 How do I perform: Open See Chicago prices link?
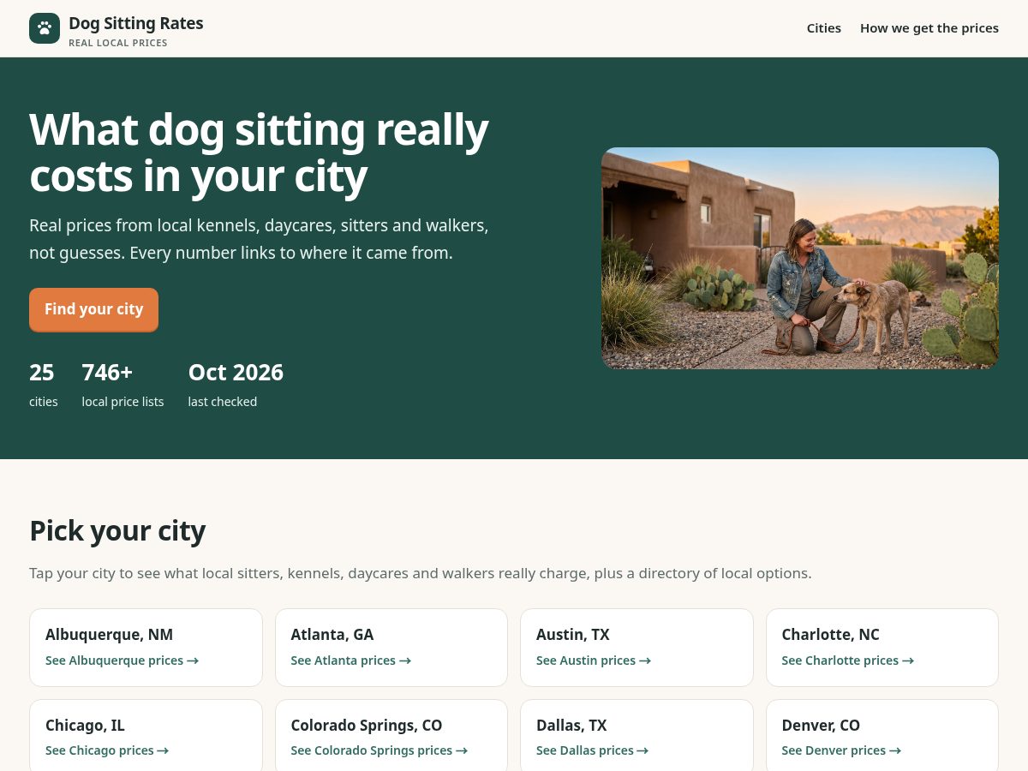coord(107,750)
